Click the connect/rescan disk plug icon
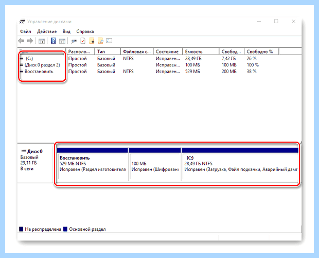Viewport: 319px width, 258px height. pos(74,41)
